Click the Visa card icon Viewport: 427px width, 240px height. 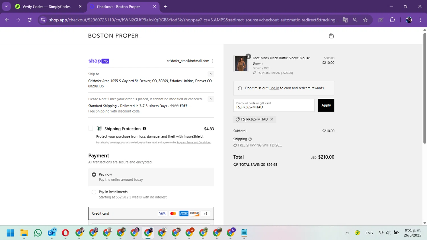tap(162, 214)
